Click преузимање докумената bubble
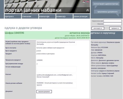The image size is (123, 99). pos(107,12)
